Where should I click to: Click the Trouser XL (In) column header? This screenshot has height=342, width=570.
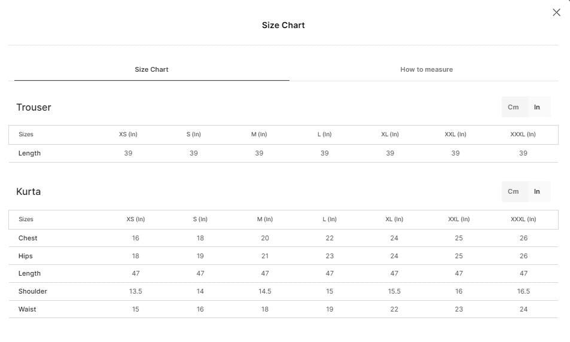(x=390, y=134)
